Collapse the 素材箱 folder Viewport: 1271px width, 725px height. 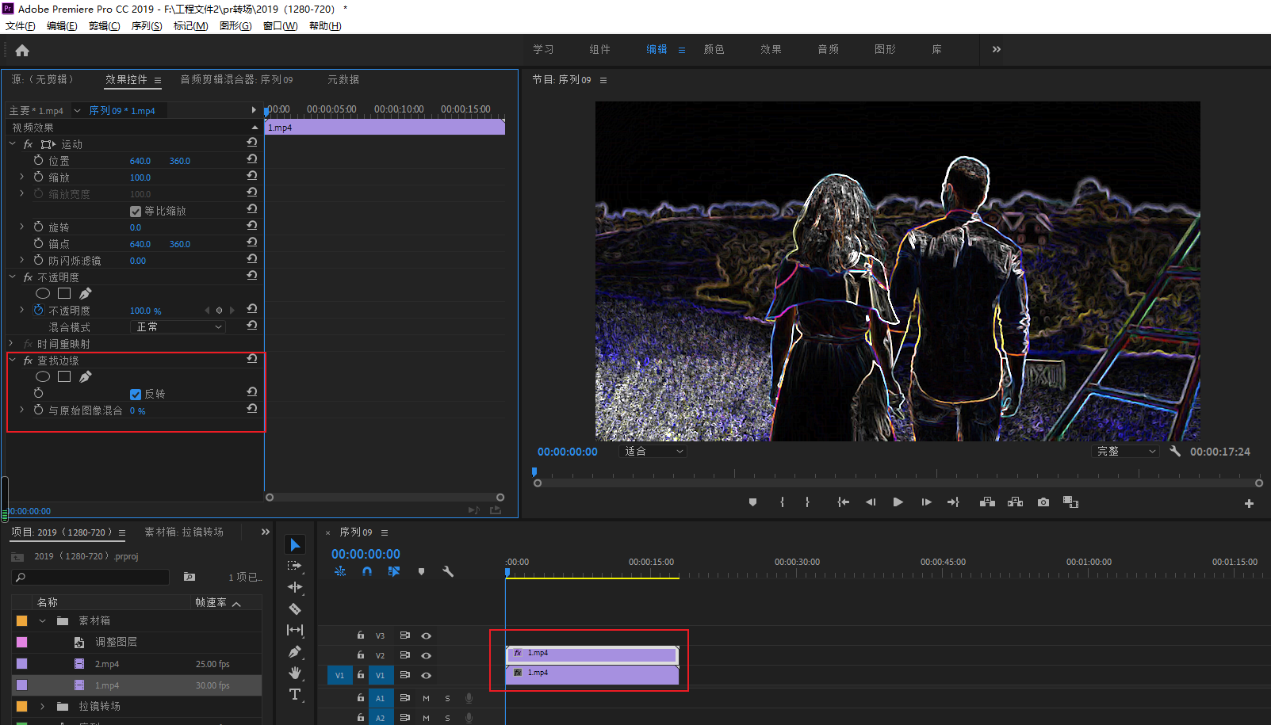pos(43,621)
